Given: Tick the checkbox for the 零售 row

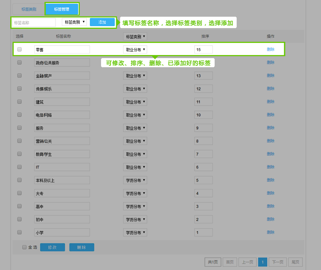Looking at the screenshot, I should 19,49.
